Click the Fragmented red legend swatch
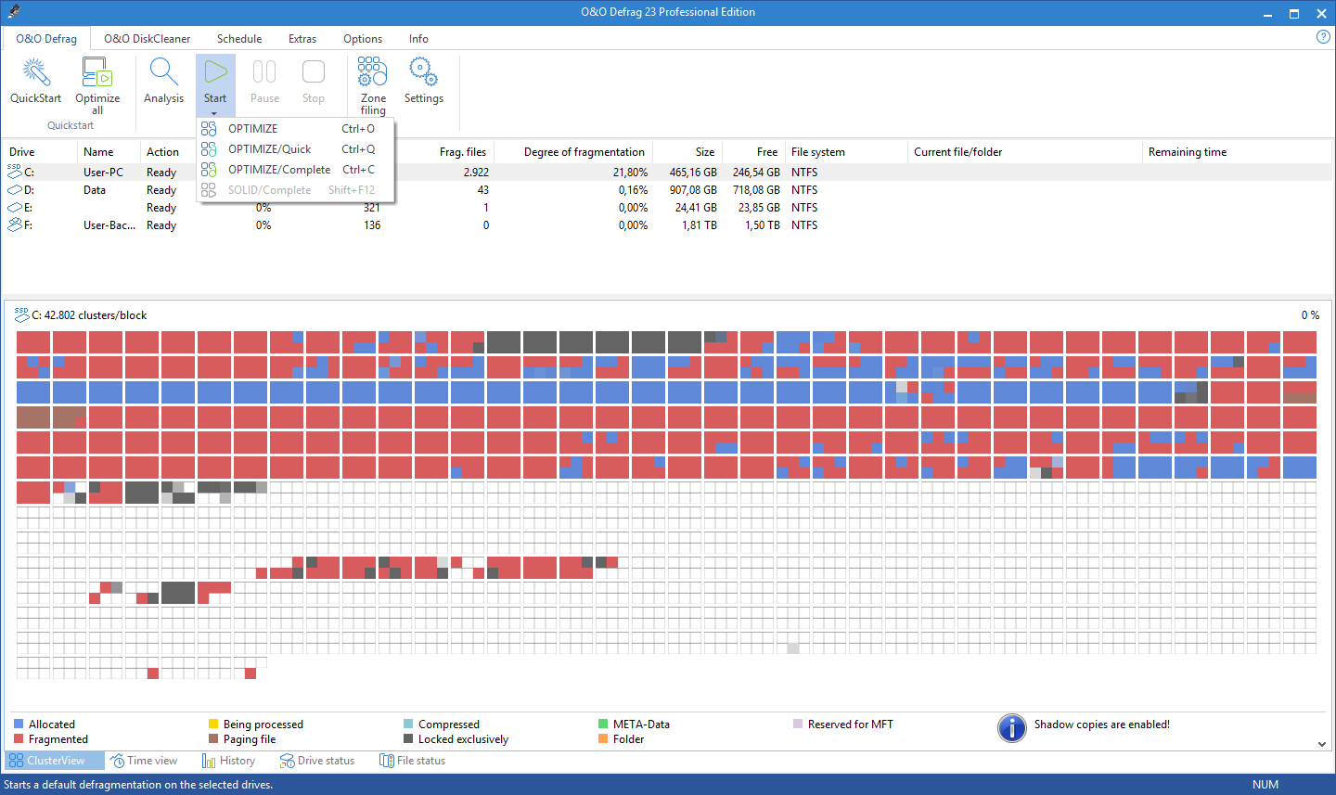 tap(19, 739)
